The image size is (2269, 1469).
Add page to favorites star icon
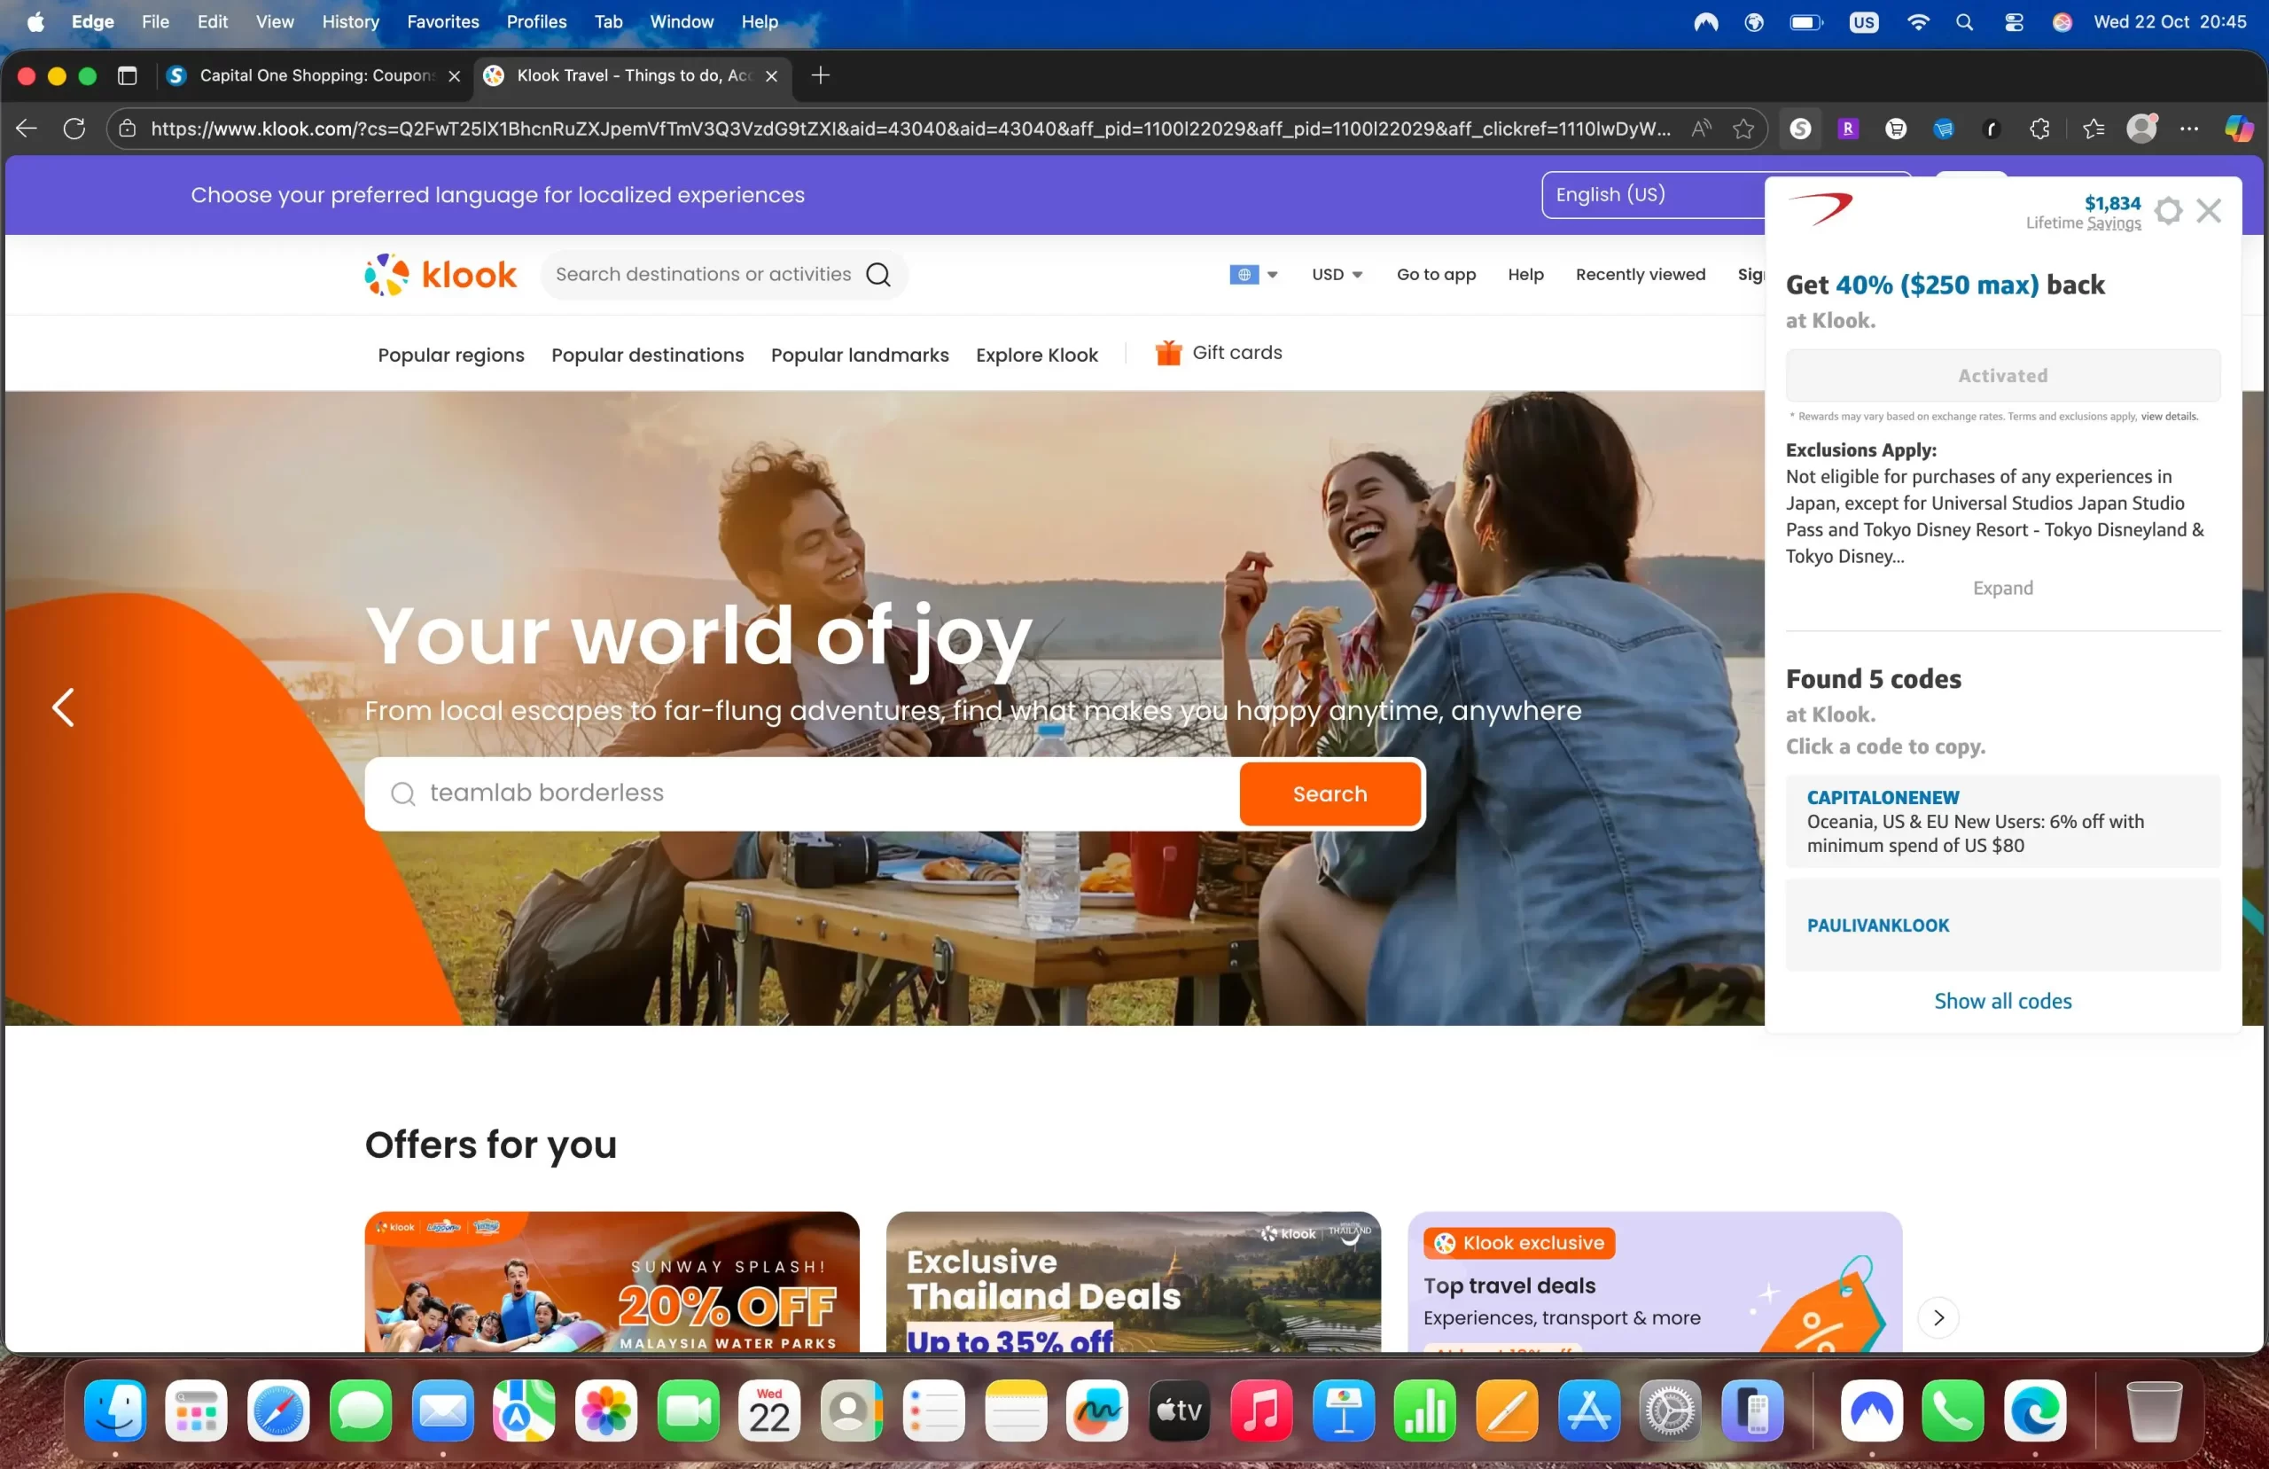point(1743,129)
